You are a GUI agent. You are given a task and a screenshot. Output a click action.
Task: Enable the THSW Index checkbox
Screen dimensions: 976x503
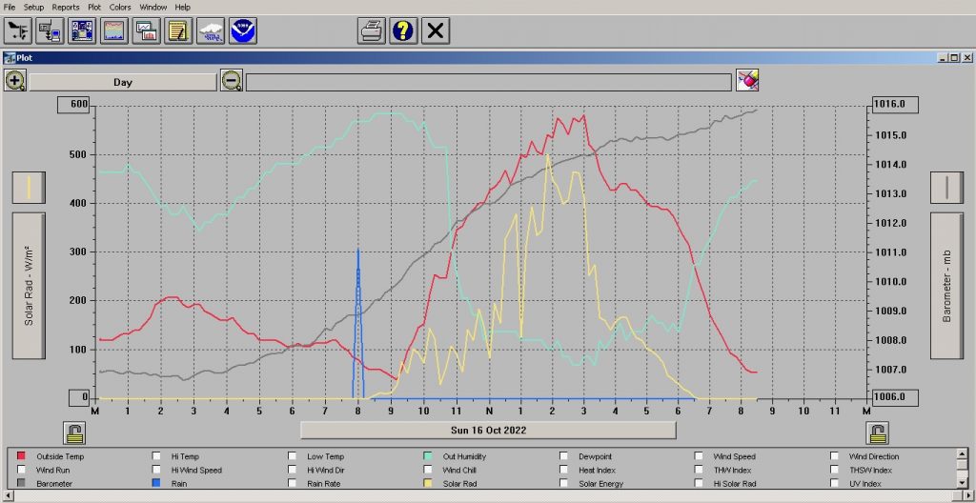tap(835, 470)
